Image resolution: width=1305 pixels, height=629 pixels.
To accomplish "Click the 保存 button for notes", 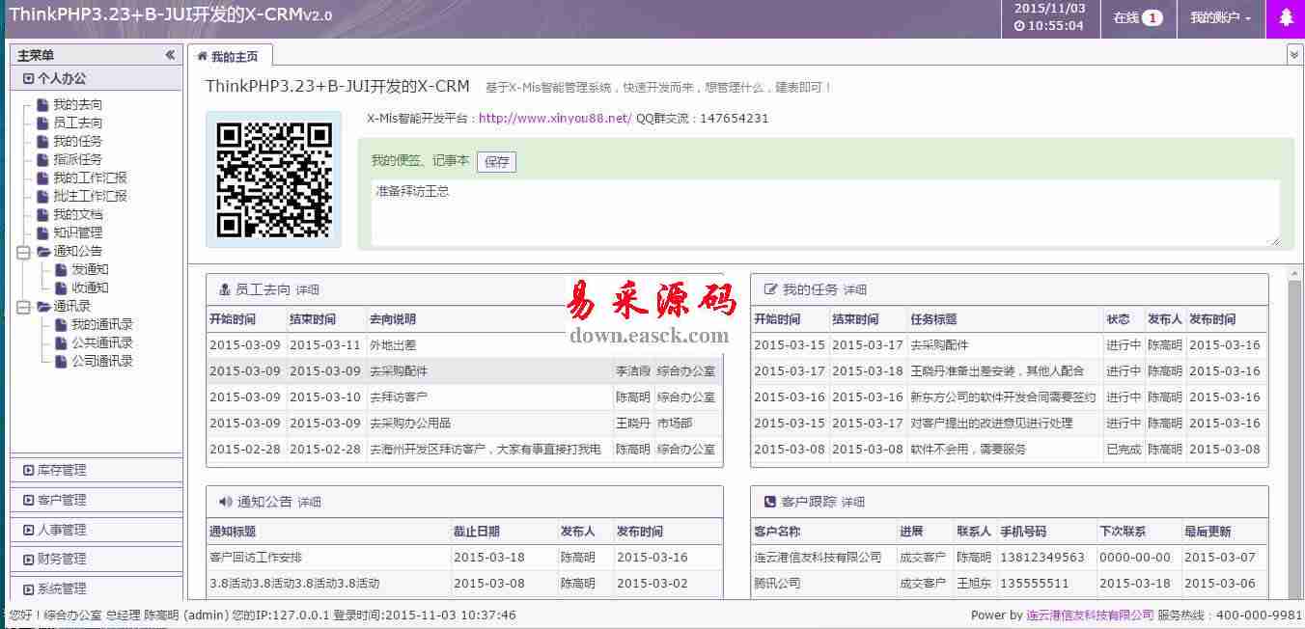I will [x=496, y=162].
